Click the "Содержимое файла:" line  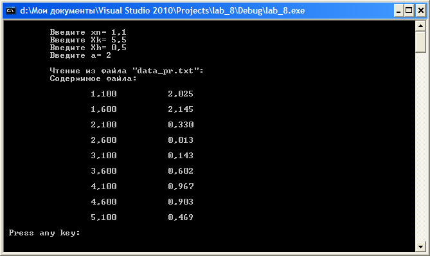[93, 78]
